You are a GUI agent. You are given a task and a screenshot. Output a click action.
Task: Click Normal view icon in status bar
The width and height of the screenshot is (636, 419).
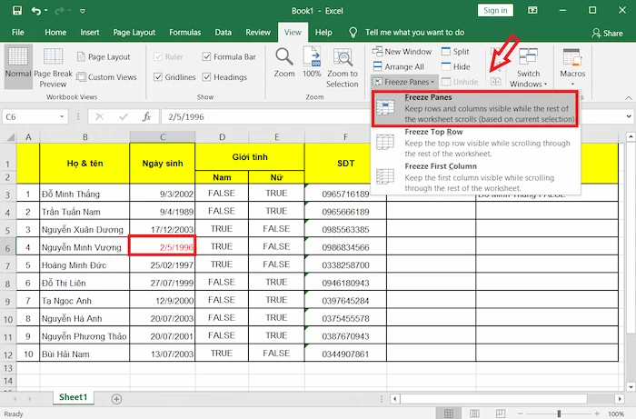pos(449,414)
